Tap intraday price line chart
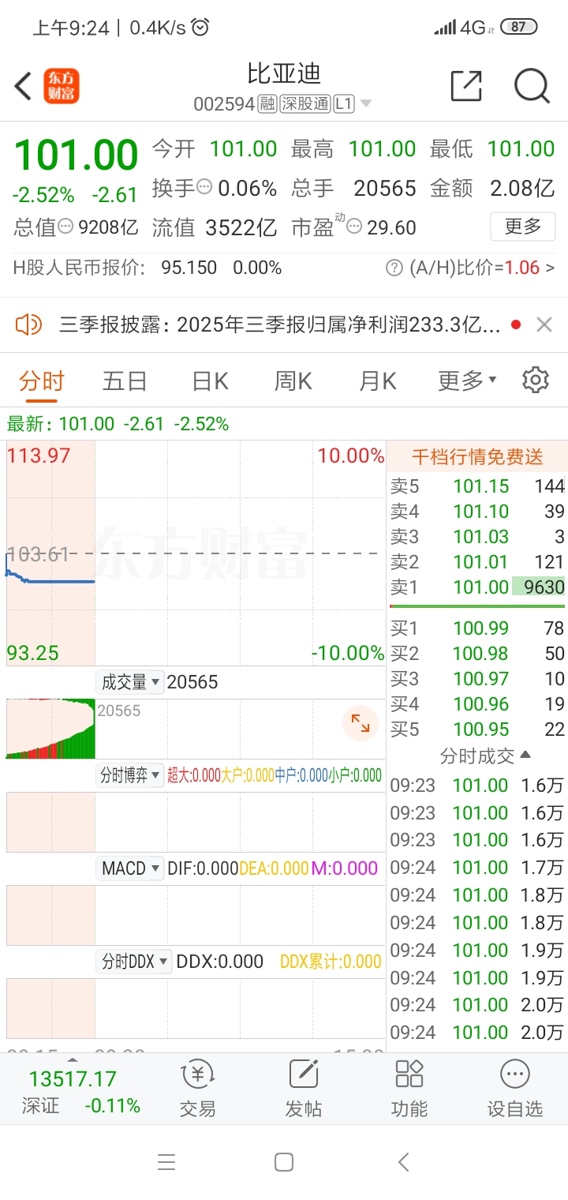This screenshot has height=1200, width=568. click(x=196, y=553)
